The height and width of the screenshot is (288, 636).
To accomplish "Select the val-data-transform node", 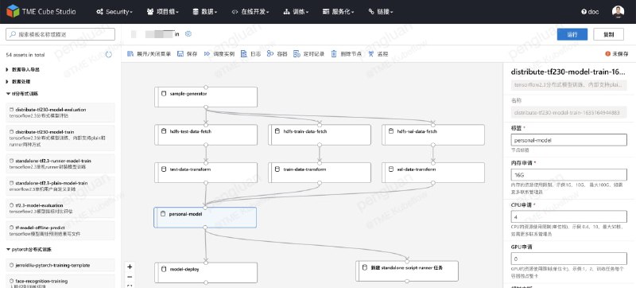I will point(433,173).
